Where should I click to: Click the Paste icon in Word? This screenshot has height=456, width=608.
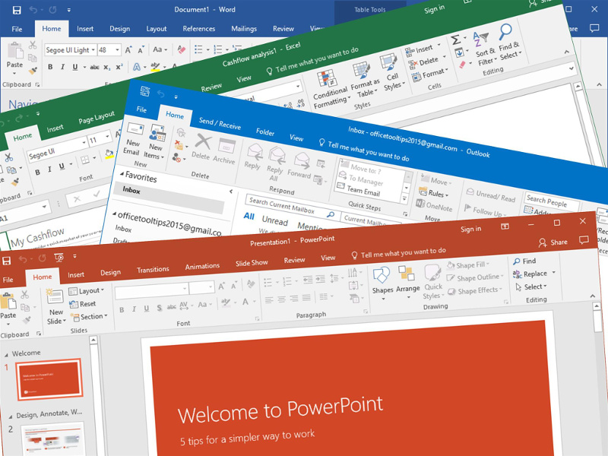[14, 55]
